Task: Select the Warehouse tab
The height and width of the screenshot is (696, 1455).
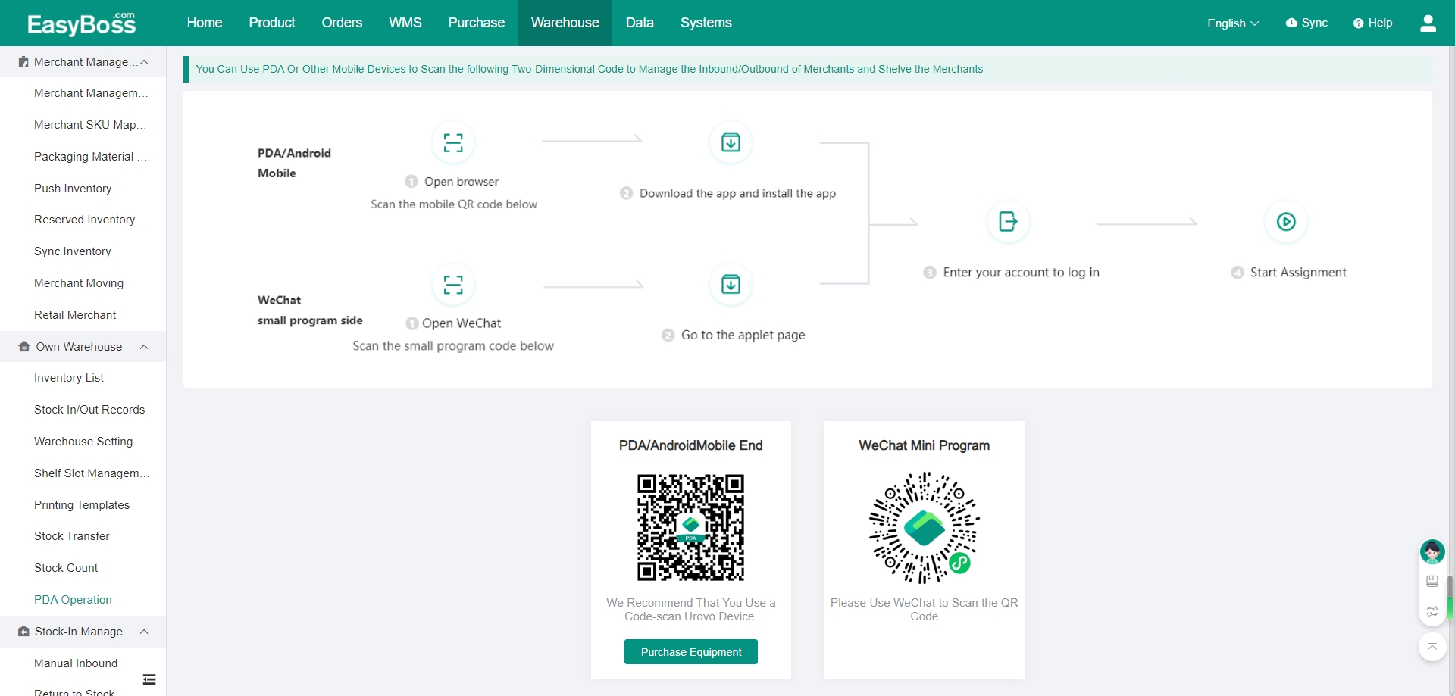Action: point(565,23)
